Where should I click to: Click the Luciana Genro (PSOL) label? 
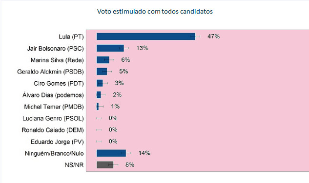(53, 118)
